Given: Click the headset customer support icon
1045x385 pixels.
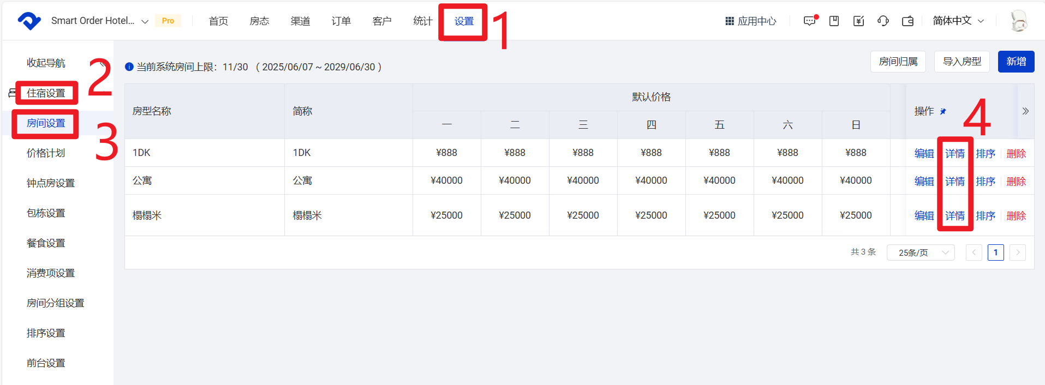Looking at the screenshot, I should coord(883,21).
